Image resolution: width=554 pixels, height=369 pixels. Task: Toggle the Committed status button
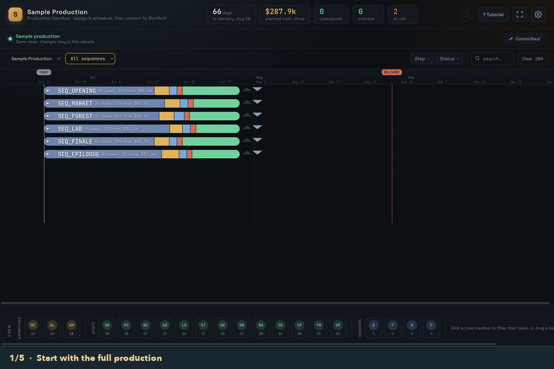point(524,39)
